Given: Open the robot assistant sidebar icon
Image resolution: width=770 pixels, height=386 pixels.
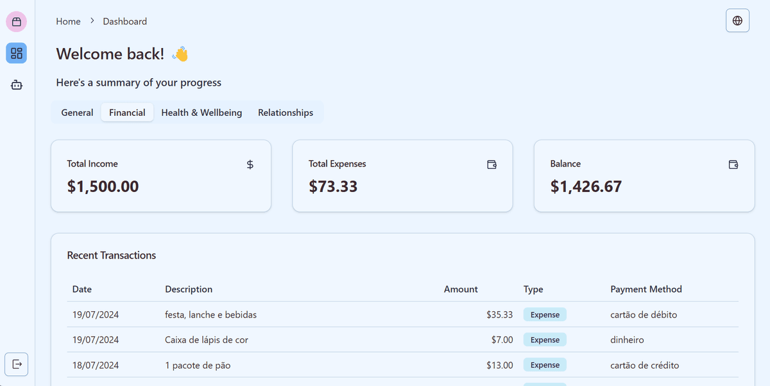Looking at the screenshot, I should point(17,84).
